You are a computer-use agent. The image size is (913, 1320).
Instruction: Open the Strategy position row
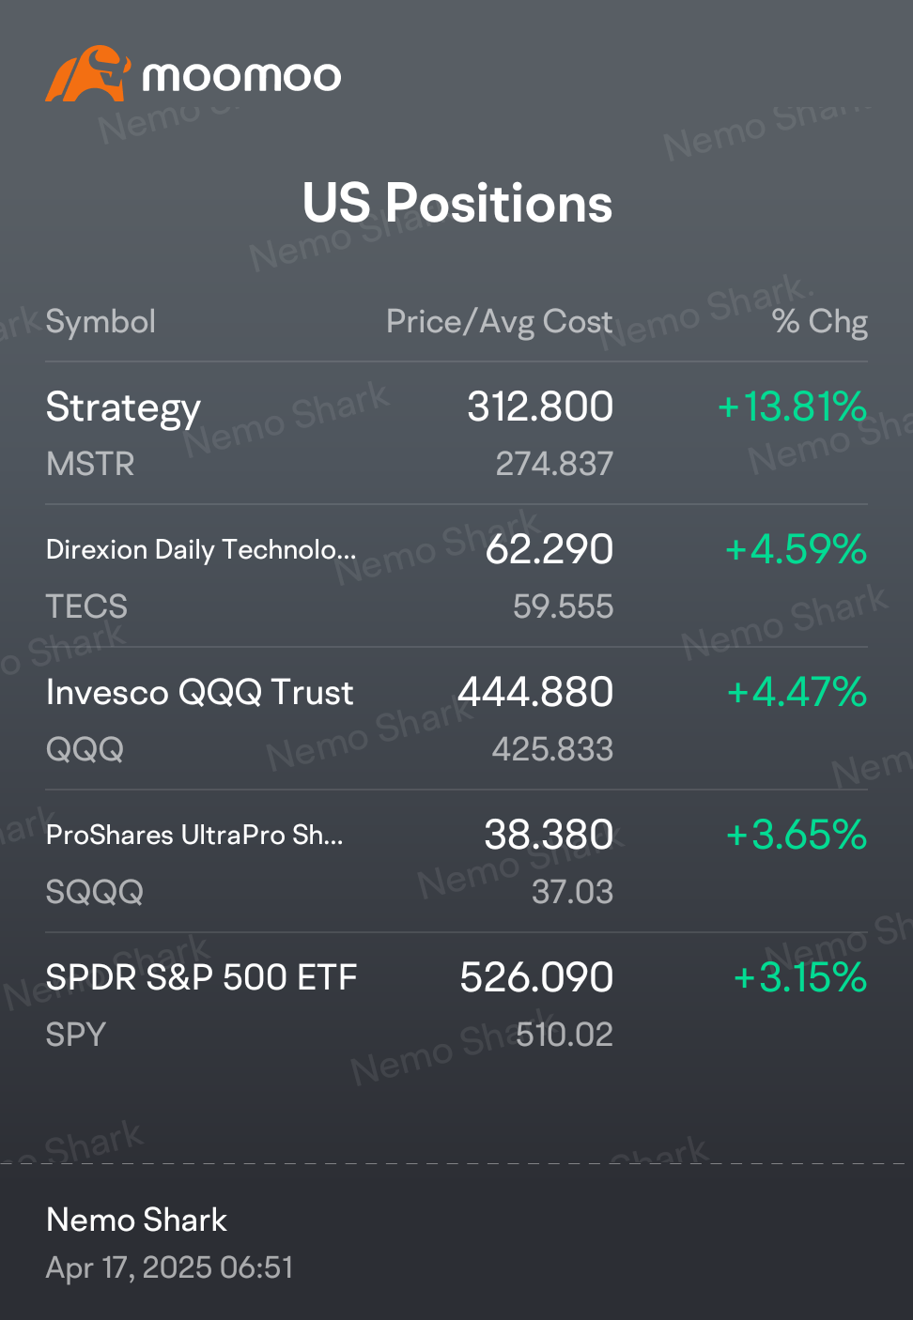pos(123,407)
